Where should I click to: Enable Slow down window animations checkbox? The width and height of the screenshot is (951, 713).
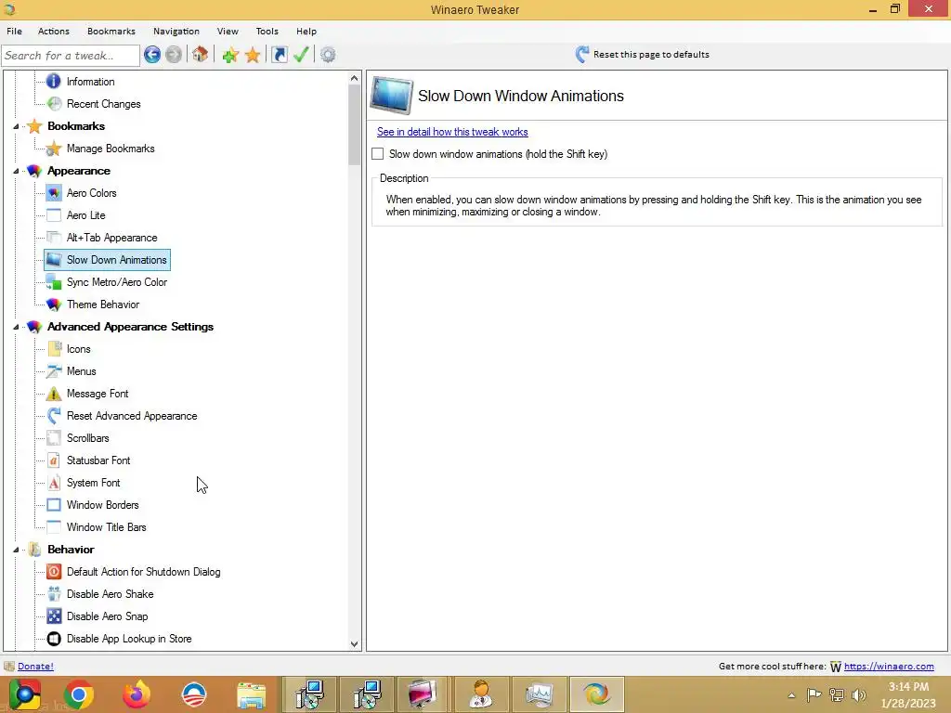click(378, 154)
